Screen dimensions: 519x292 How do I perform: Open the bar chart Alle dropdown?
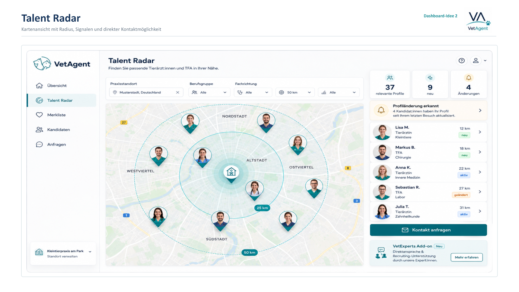click(339, 92)
